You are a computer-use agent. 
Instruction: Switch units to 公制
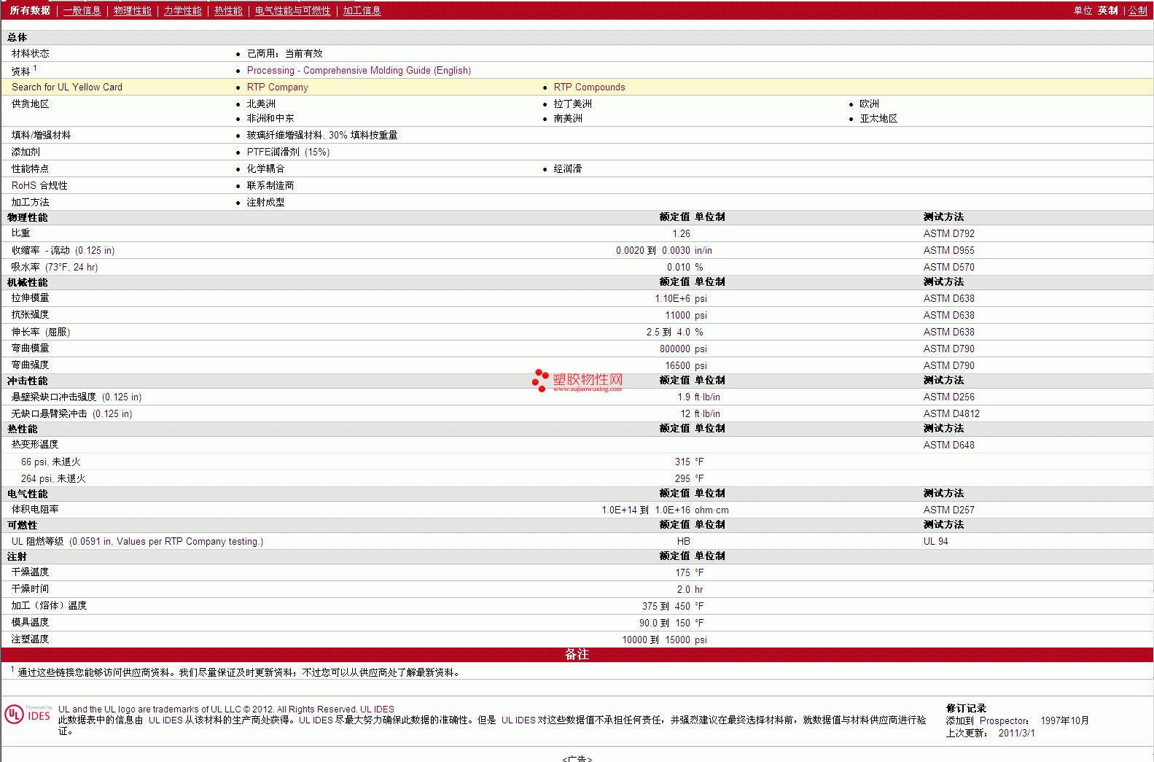[x=1137, y=10]
